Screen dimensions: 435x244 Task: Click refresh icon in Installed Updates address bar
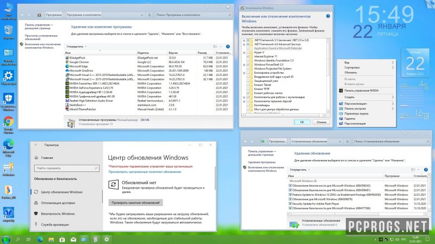pyautogui.click(x=347, y=142)
